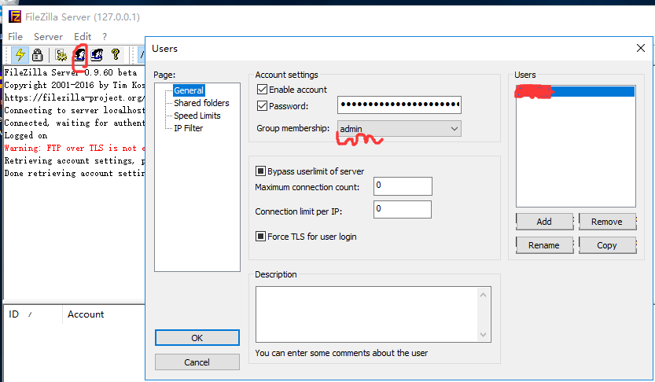
Task: Open the Groups dialog toolbar icon
Action: pyautogui.click(x=98, y=55)
